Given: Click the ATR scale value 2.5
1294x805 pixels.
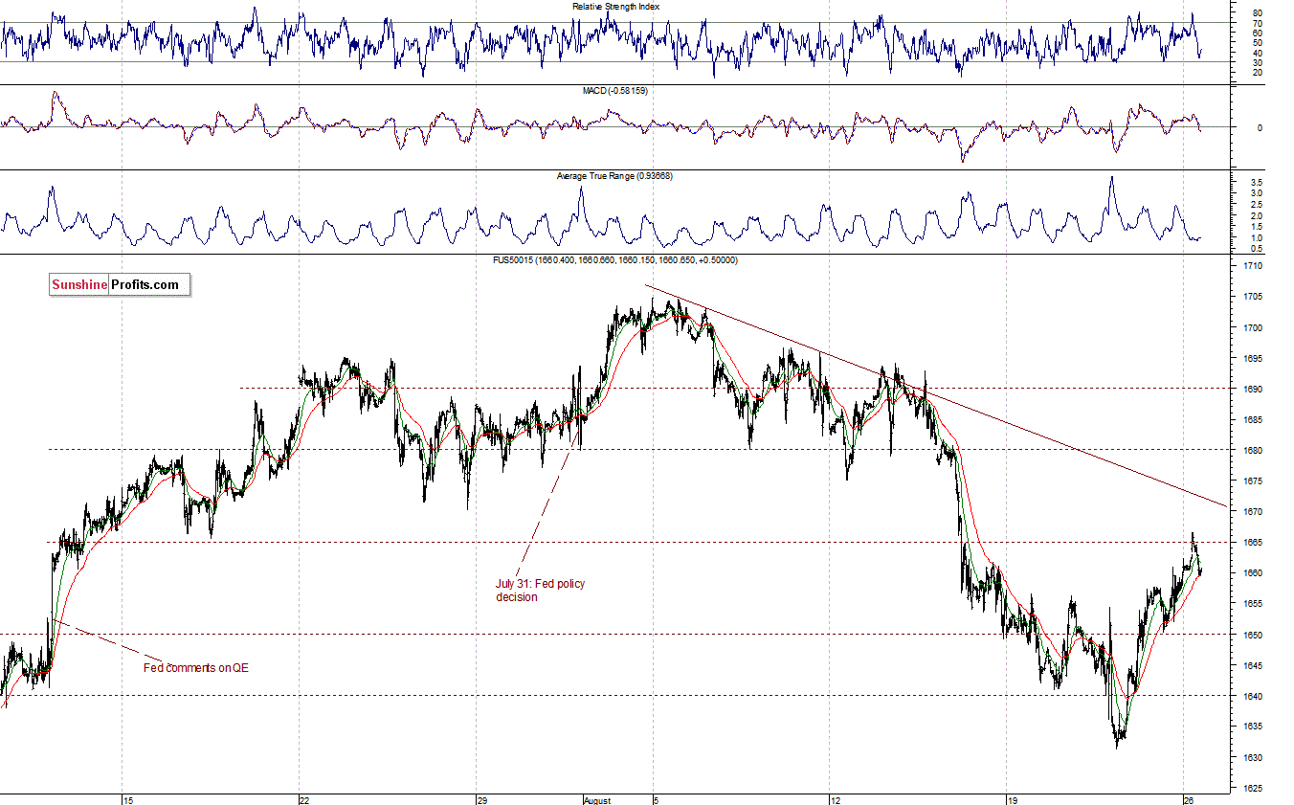Looking at the screenshot, I should [x=1259, y=204].
